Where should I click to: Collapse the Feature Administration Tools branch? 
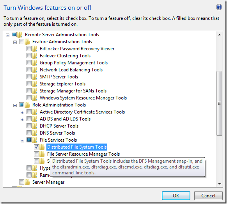coord(15,42)
